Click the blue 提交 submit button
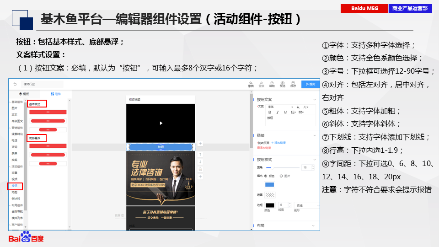The image size is (439, 247). [x=310, y=84]
